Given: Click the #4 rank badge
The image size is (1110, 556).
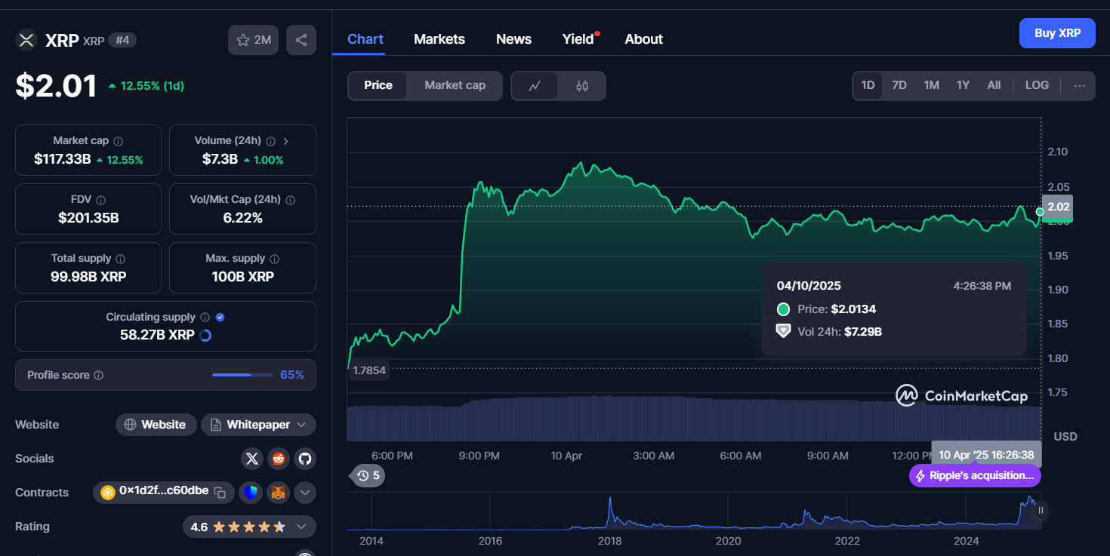Looking at the screenshot, I should 122,40.
